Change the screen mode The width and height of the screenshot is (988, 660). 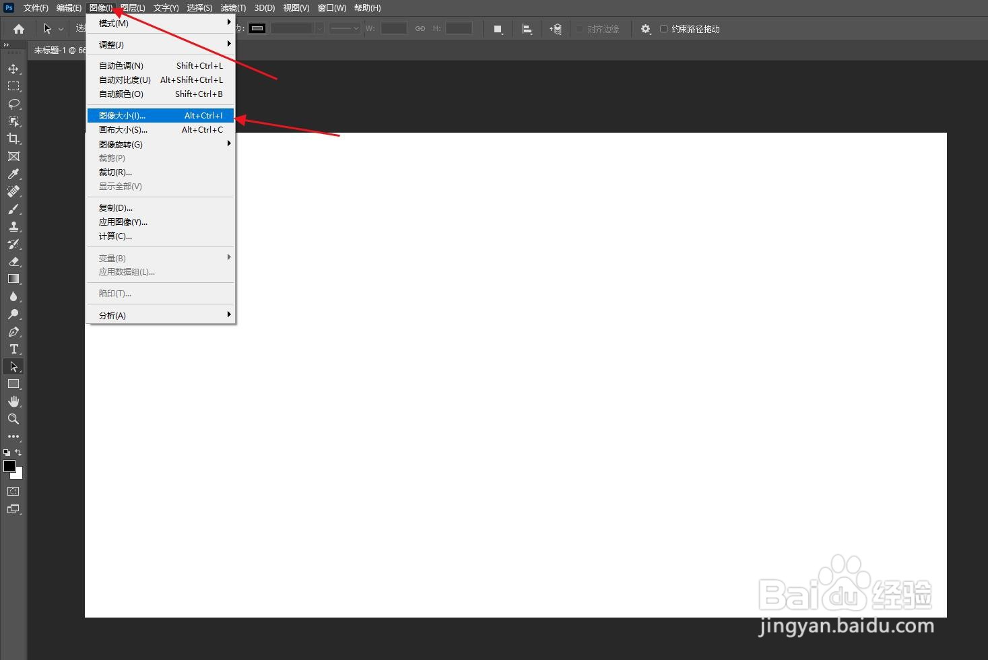coord(13,509)
